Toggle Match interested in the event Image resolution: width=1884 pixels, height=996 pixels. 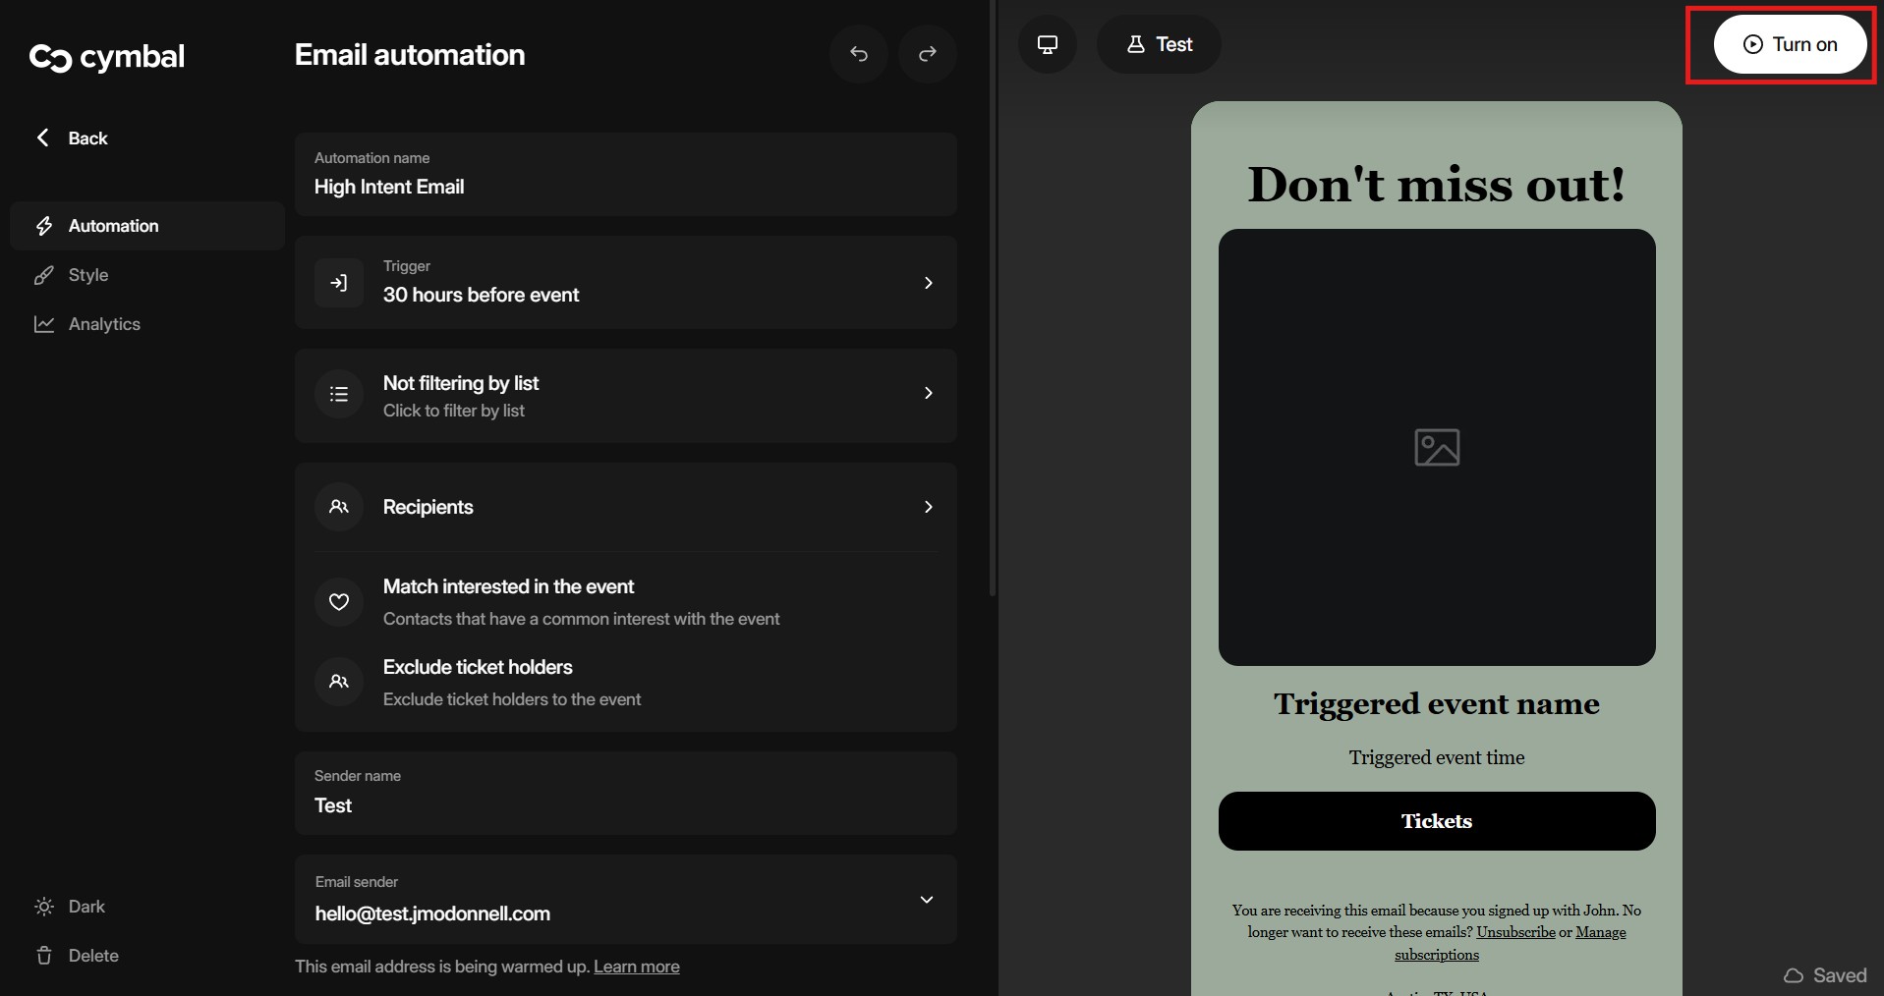(508, 587)
